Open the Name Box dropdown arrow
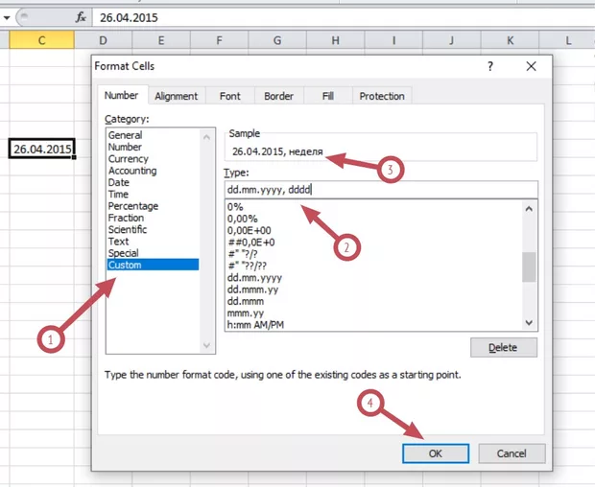This screenshot has width=595, height=487. pos(7,18)
